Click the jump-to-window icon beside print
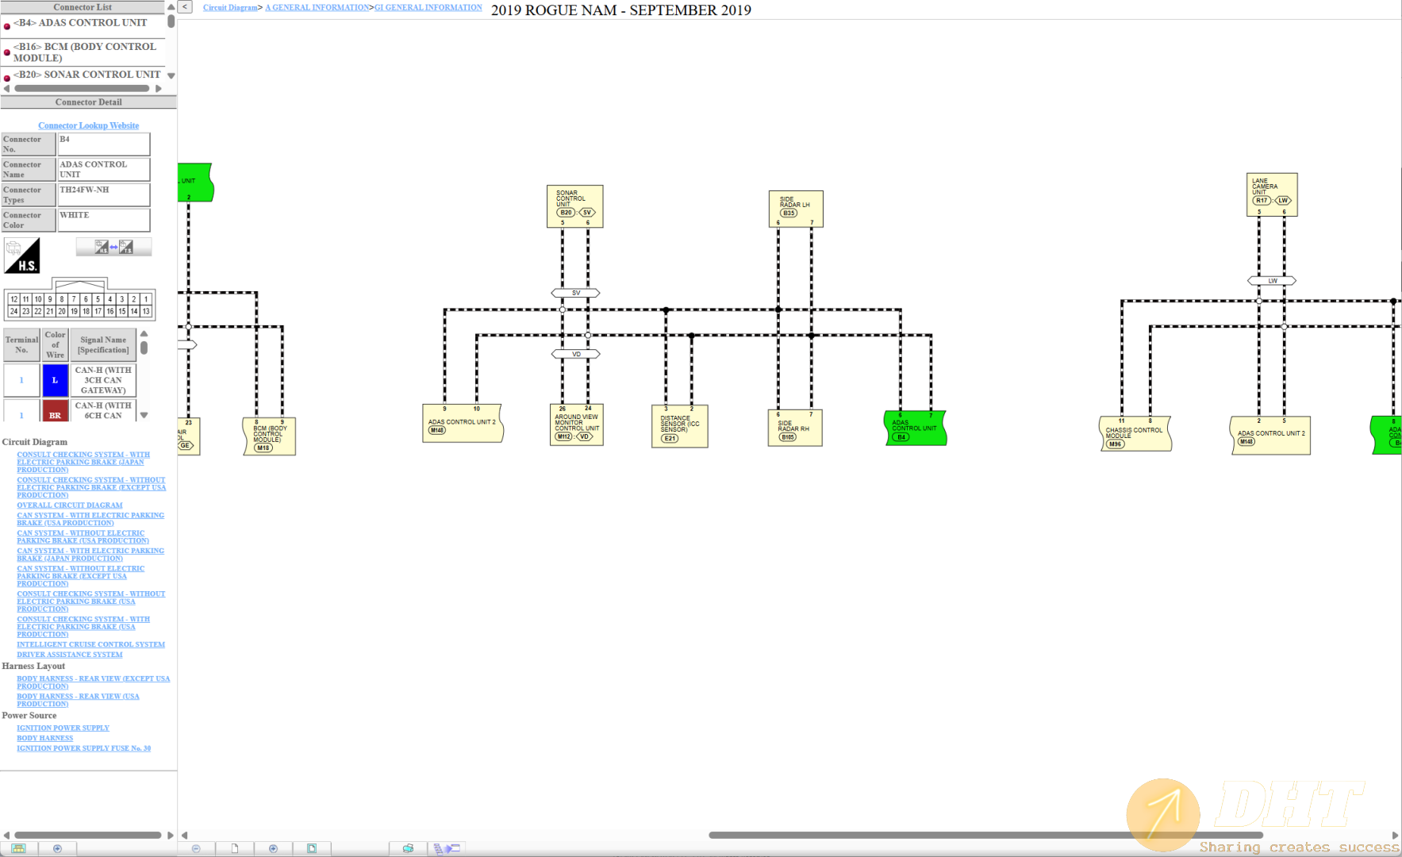1402x857 pixels. [447, 848]
